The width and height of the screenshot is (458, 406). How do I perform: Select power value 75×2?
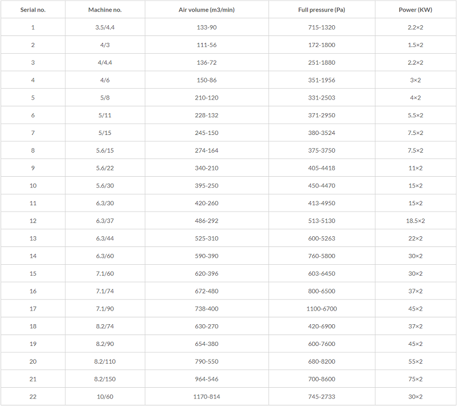(416, 379)
